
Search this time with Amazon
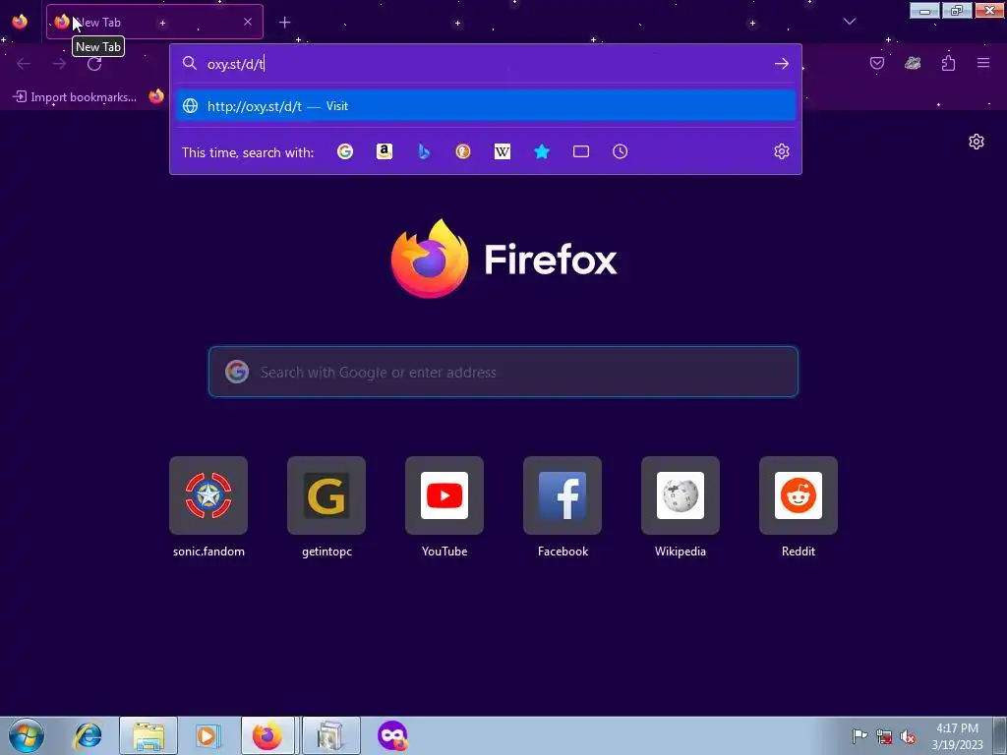point(385,151)
